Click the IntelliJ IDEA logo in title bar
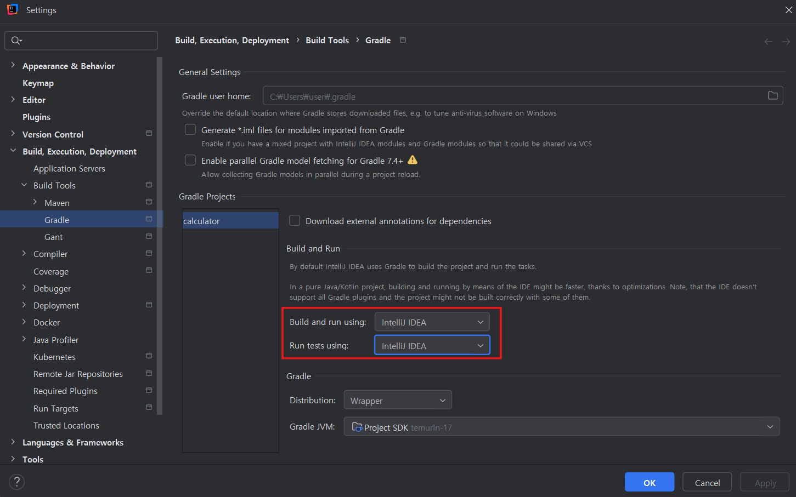 pos(12,10)
